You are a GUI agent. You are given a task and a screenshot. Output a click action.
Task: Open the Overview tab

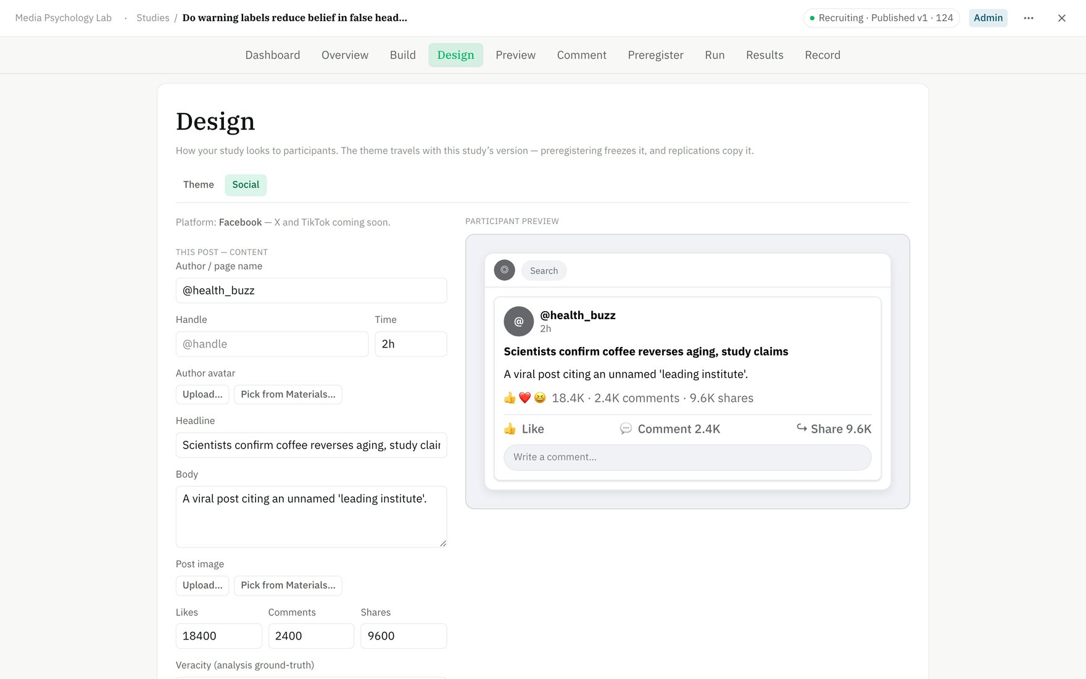[345, 55]
